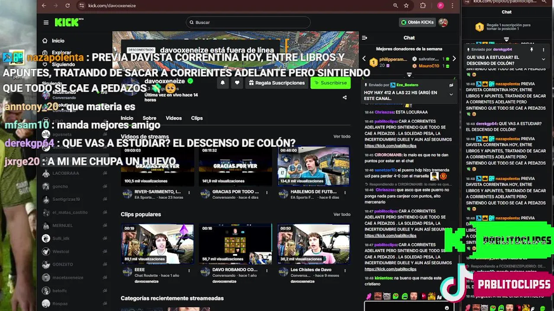Switch to the Clips tab

click(197, 118)
